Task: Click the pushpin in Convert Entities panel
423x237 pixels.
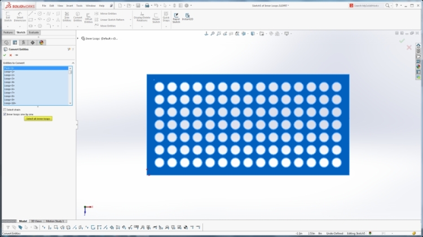Action: coord(16,55)
